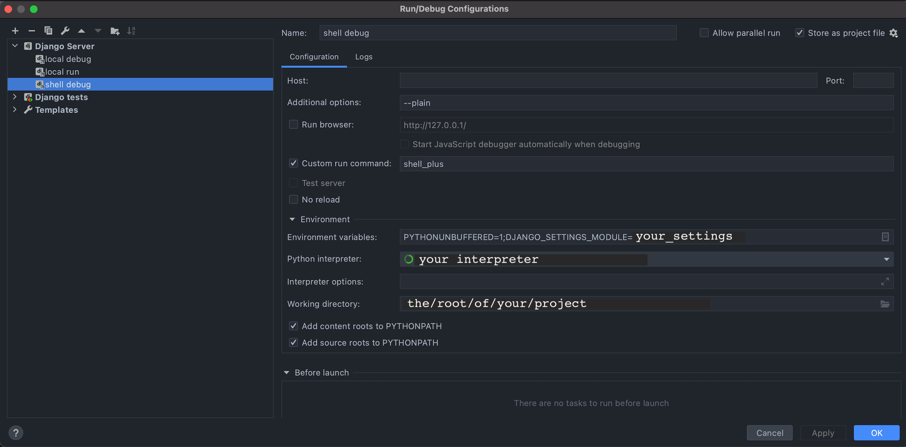Image resolution: width=906 pixels, height=447 pixels.
Task: Open help with the question mark icon
Action: pyautogui.click(x=16, y=433)
